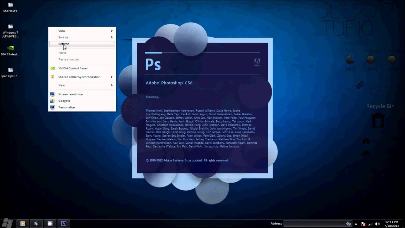Click the paperclip widget icon

(x=360, y=85)
